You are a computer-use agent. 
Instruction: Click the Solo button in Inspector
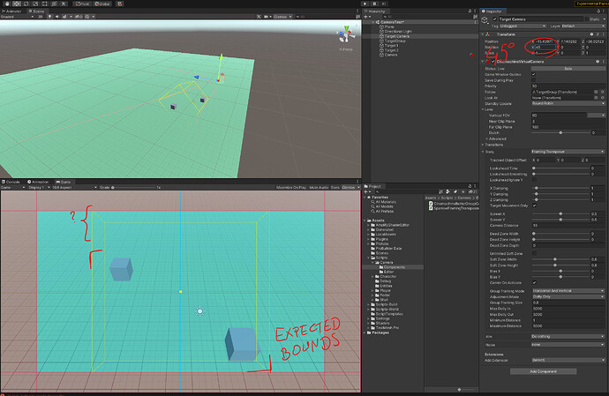click(x=568, y=67)
